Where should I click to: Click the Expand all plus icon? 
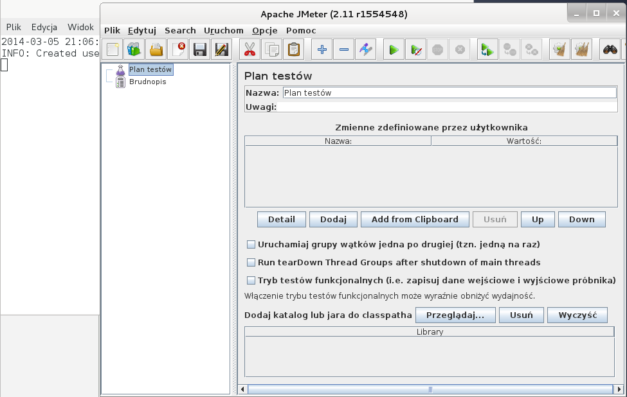pyautogui.click(x=323, y=49)
